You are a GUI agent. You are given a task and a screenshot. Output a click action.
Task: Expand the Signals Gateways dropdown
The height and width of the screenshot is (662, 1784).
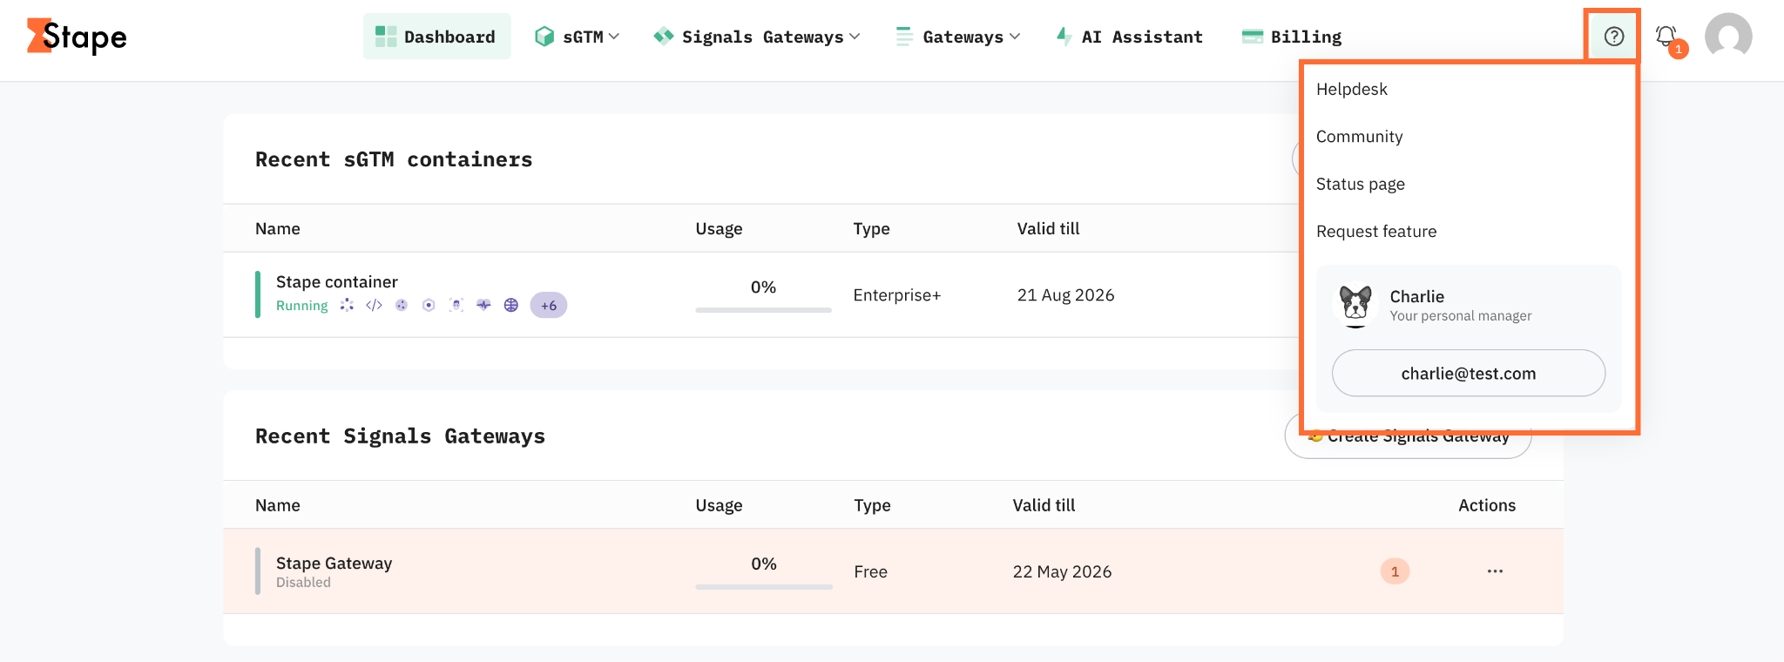click(x=757, y=37)
